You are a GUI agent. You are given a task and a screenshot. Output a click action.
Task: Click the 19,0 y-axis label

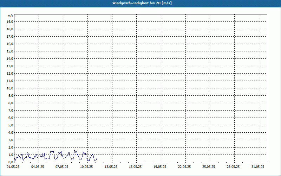10,22
